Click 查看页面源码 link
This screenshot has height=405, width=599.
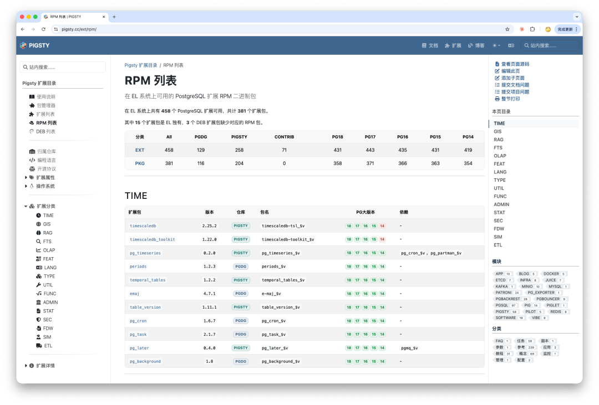[x=512, y=64]
